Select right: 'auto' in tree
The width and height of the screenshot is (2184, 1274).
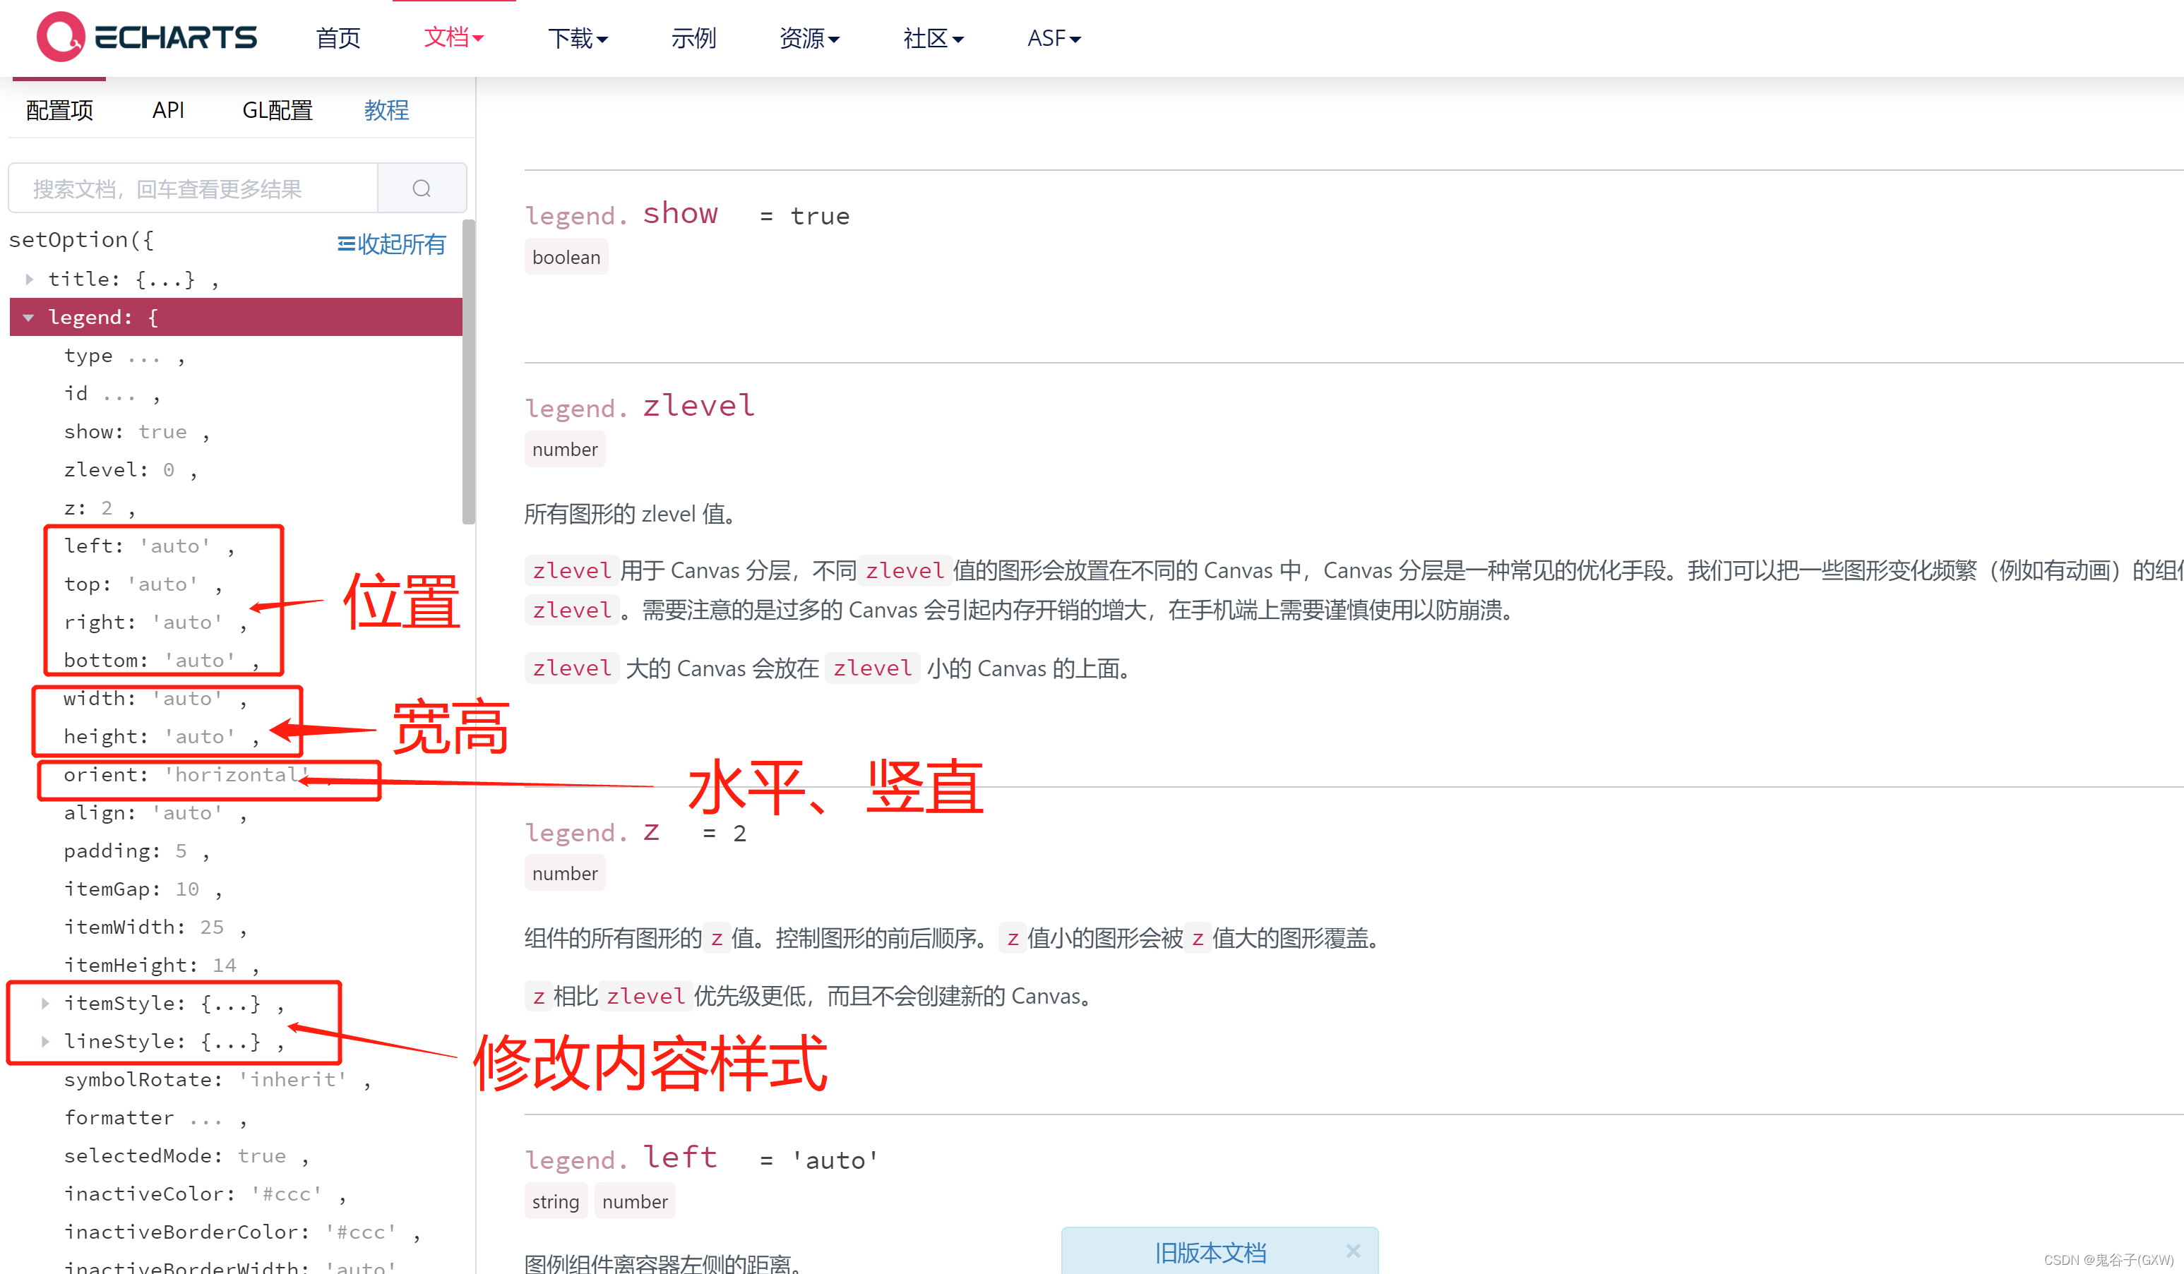tap(156, 623)
